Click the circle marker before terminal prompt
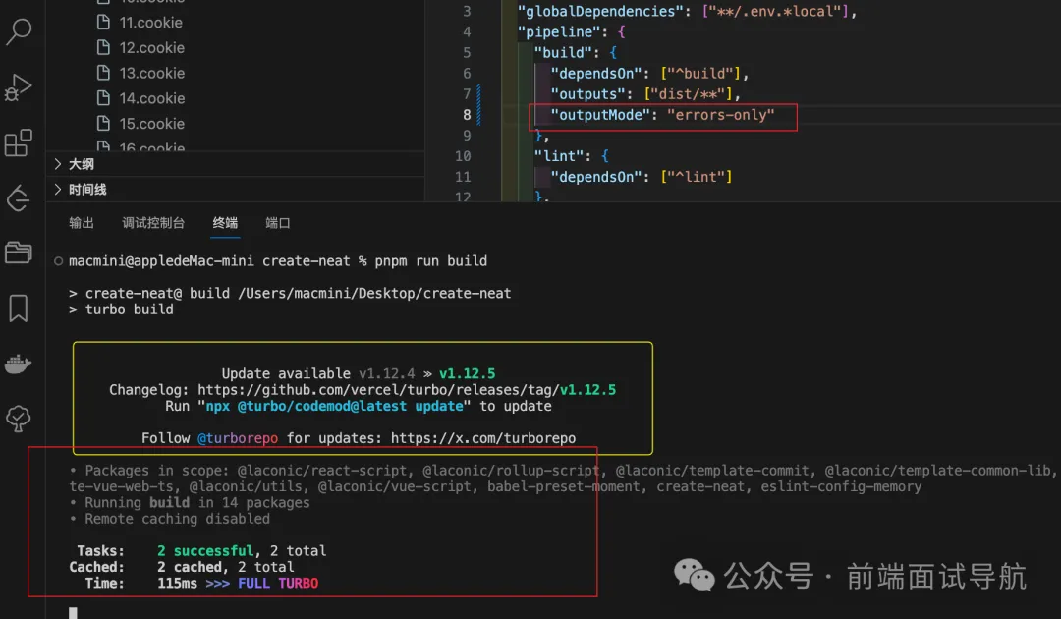1061x619 pixels. click(59, 261)
